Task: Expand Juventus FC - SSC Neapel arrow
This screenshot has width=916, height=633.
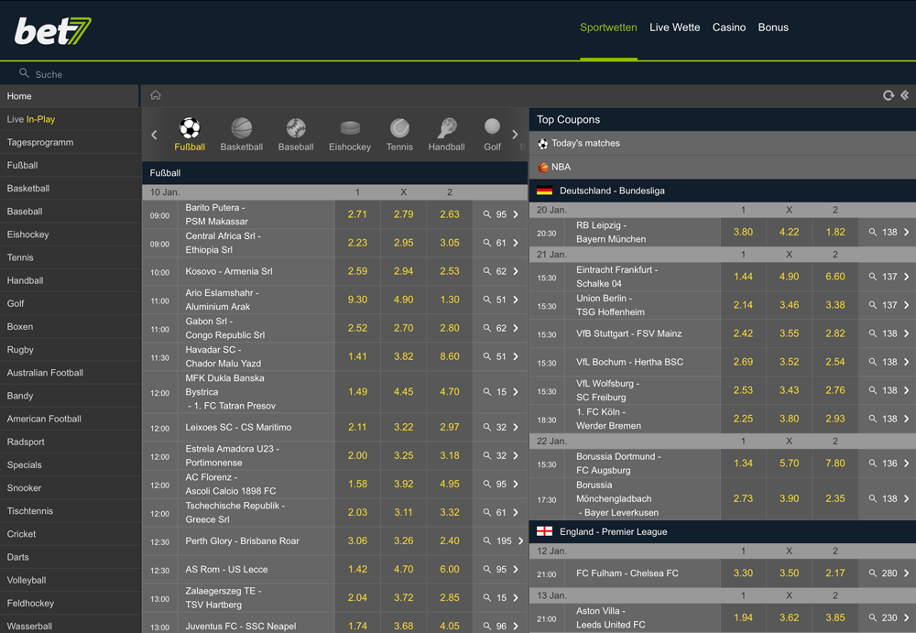Action: (x=516, y=626)
